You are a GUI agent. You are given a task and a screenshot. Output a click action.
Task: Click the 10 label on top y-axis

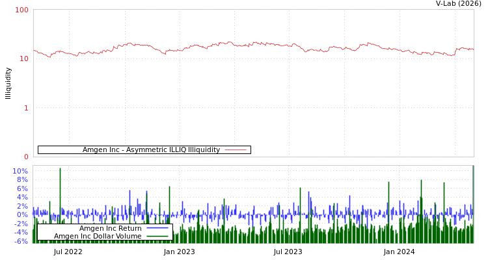(23, 59)
